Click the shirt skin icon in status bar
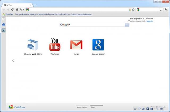The width and height of the screenshot is (170, 112). [139, 109]
